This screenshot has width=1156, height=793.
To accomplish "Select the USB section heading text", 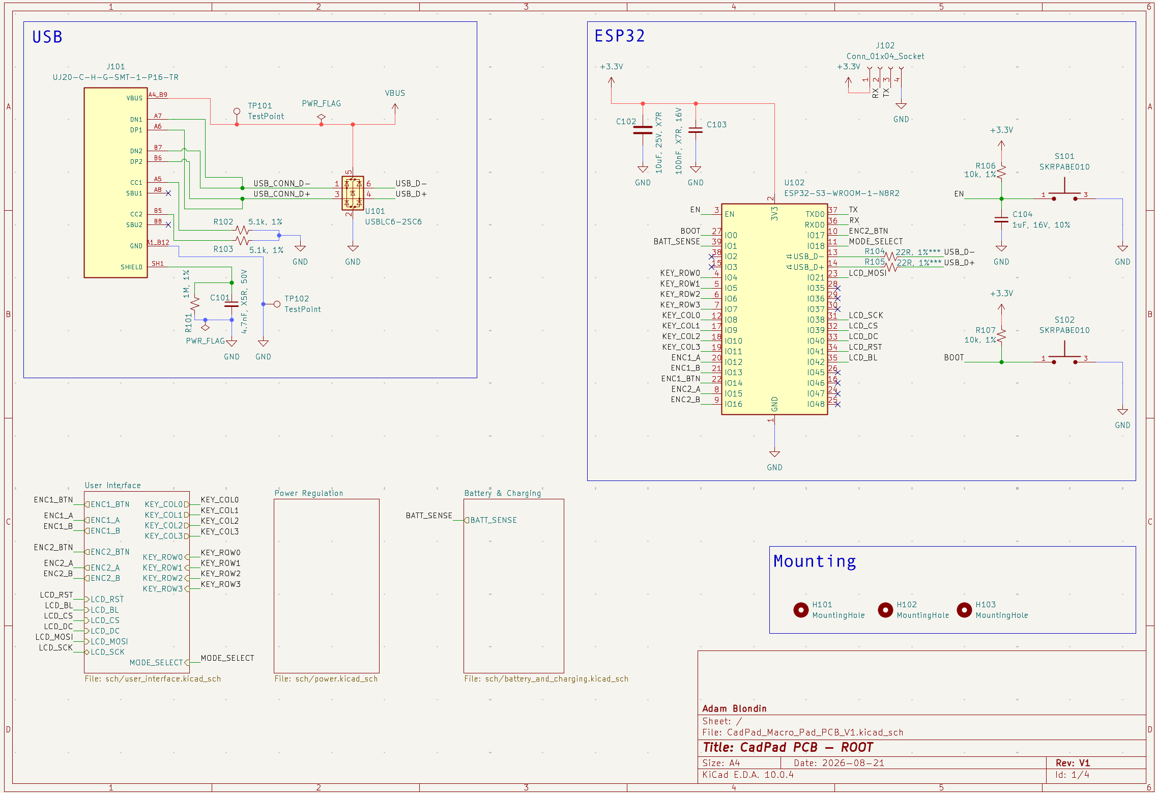I will [47, 37].
